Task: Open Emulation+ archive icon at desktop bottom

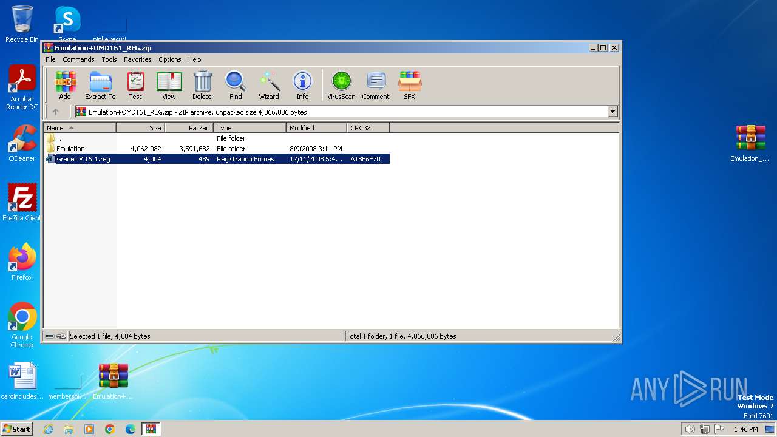Action: point(113,381)
